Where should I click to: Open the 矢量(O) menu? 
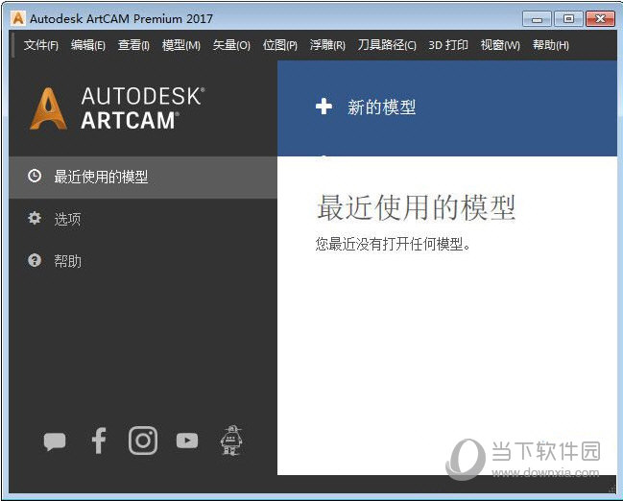(231, 45)
